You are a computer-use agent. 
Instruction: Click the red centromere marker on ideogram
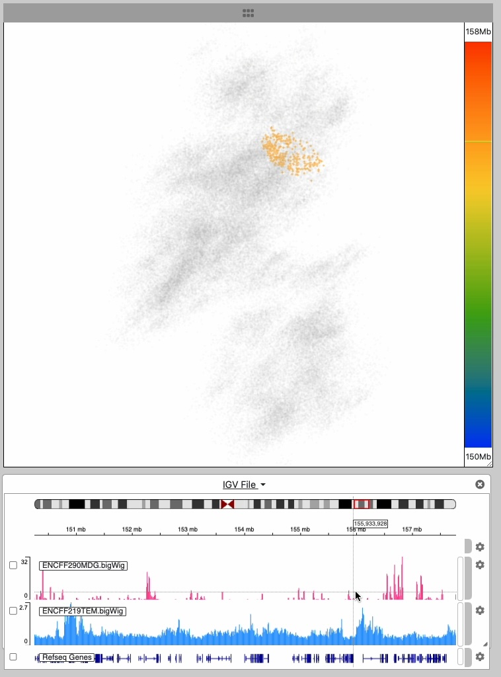tap(227, 504)
